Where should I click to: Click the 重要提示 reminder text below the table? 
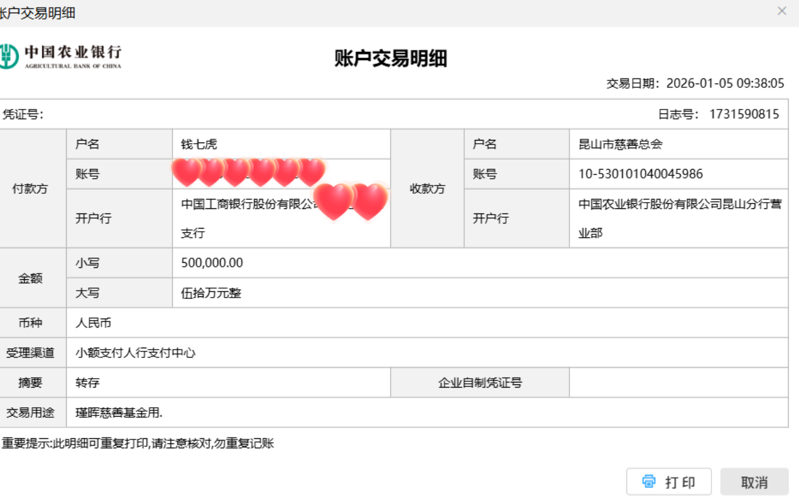(x=138, y=443)
